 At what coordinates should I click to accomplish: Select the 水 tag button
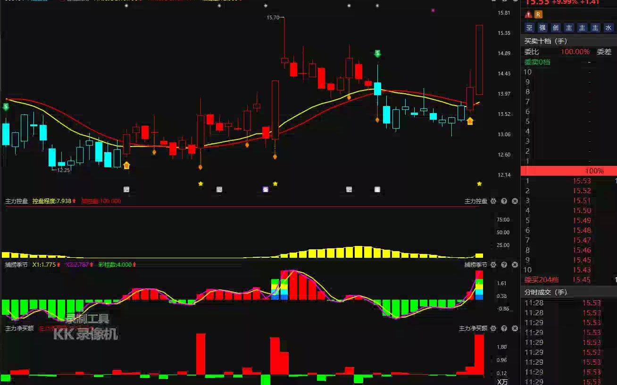pos(609,28)
